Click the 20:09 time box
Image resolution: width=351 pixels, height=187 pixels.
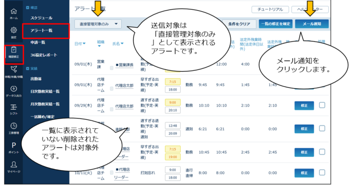point(172,134)
